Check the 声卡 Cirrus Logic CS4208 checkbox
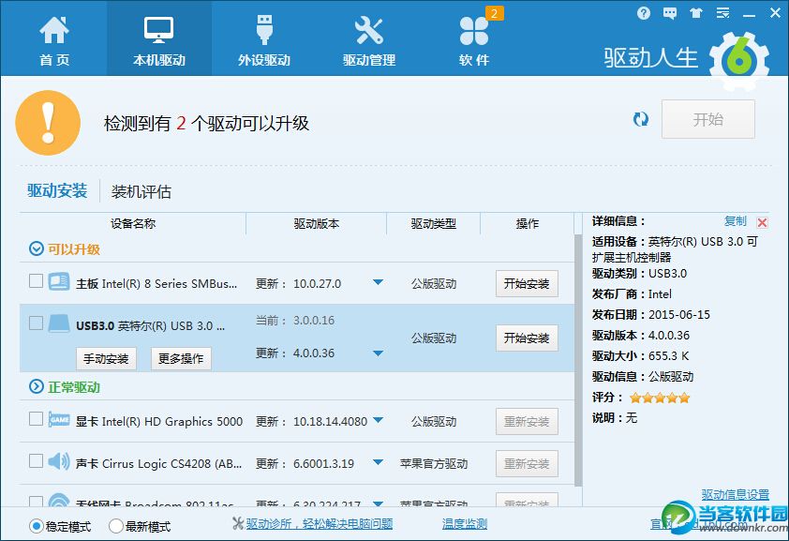The height and width of the screenshot is (541, 789). (x=36, y=461)
